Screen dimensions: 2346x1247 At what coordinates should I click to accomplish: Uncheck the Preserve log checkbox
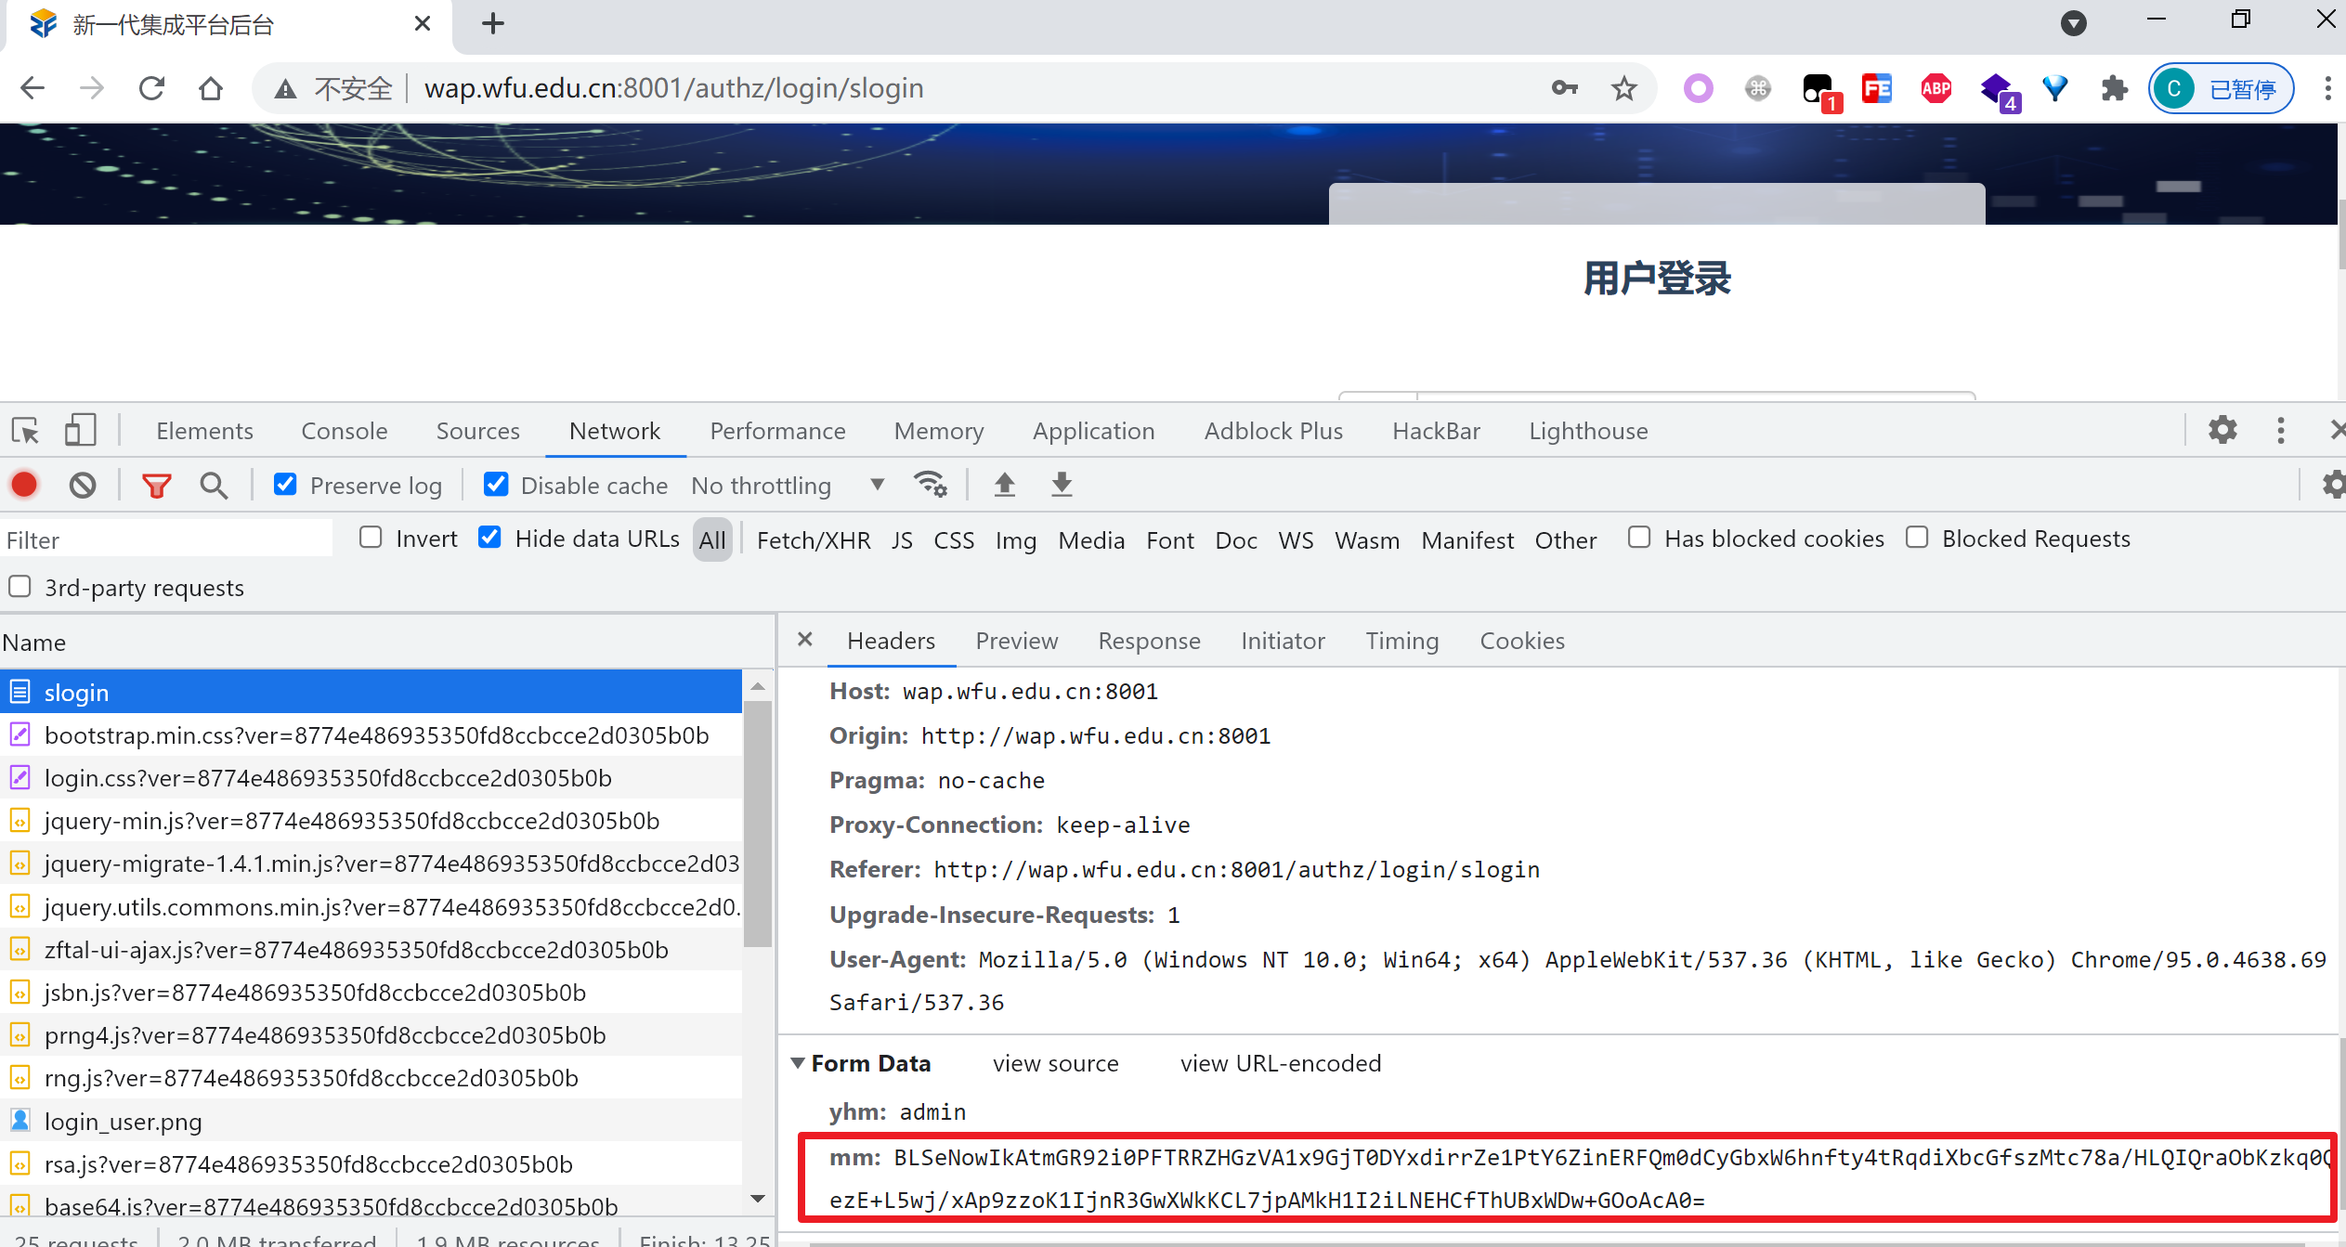pos(285,485)
